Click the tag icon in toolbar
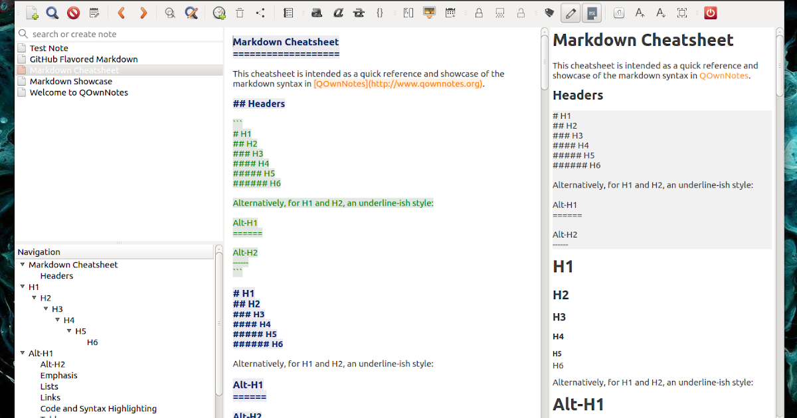 point(549,13)
